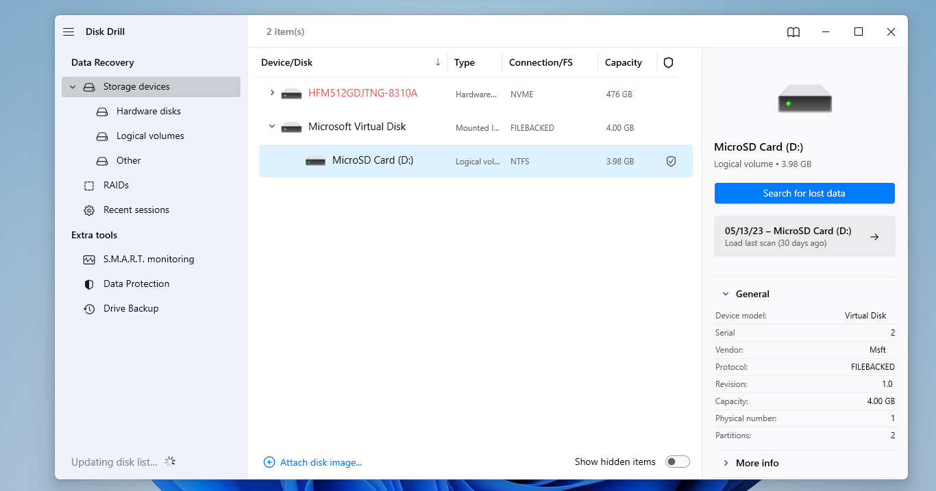Open the help book icon in title bar
Screen dimensions: 936x491
[793, 32]
